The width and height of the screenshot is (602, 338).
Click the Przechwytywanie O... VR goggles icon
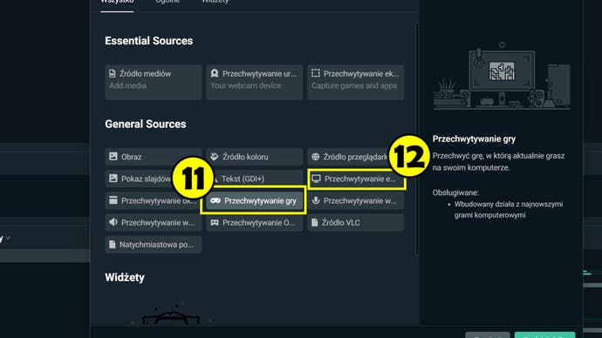215,223
